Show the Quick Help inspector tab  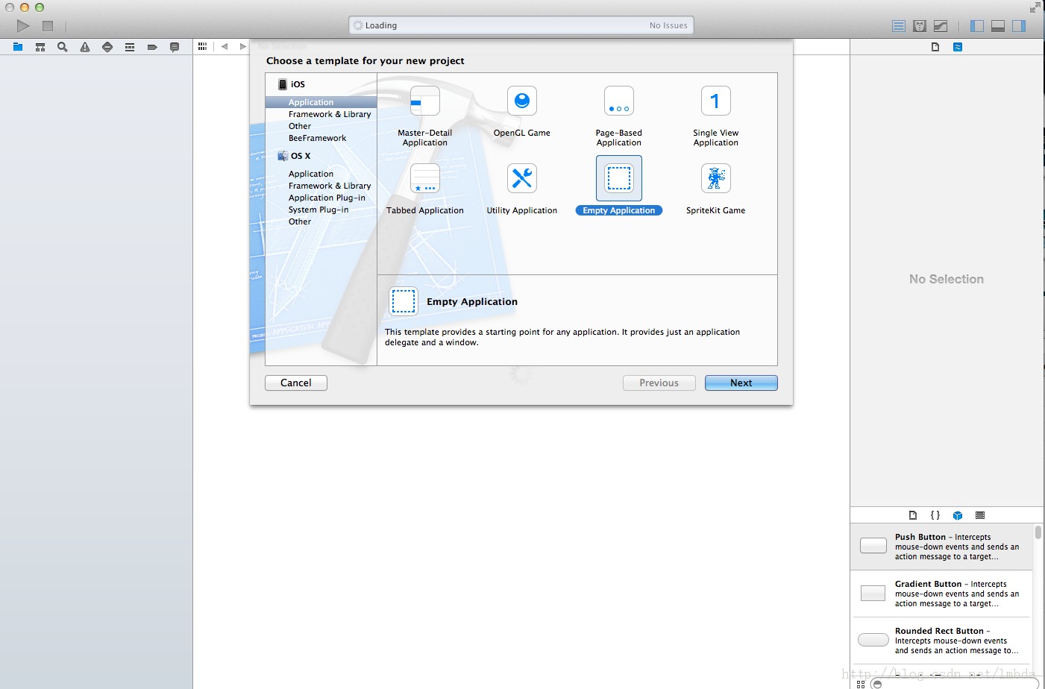[958, 47]
